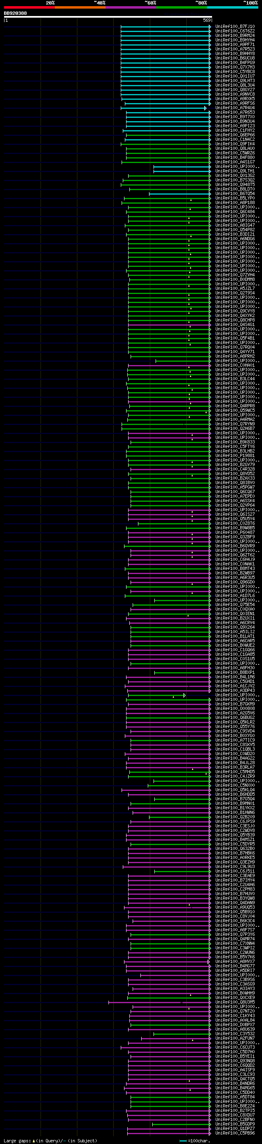The image size is (262, 1144).
Task: Click UniRef100_B7GKM9 label
Action: point(235,704)
